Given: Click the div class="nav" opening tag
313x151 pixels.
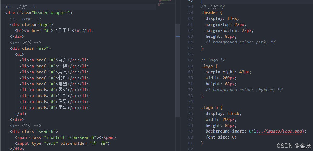Looking at the screenshot, I should [x=30, y=48].
